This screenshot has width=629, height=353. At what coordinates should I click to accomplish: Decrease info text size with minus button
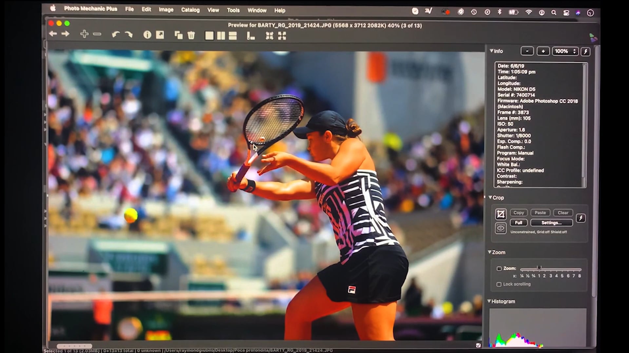click(527, 51)
